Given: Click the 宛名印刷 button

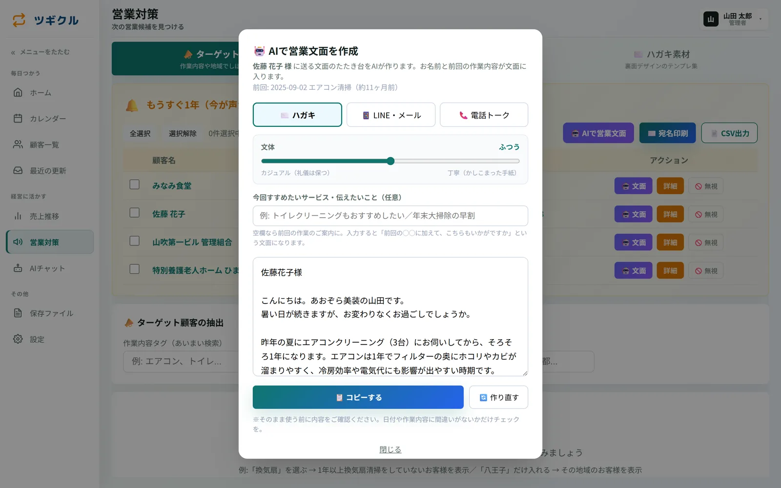Looking at the screenshot, I should tap(668, 133).
